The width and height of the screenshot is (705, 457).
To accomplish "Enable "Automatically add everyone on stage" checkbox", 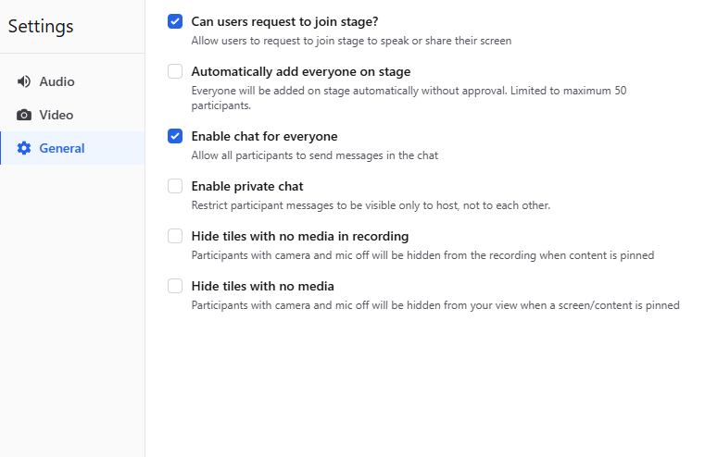I will (175, 71).
